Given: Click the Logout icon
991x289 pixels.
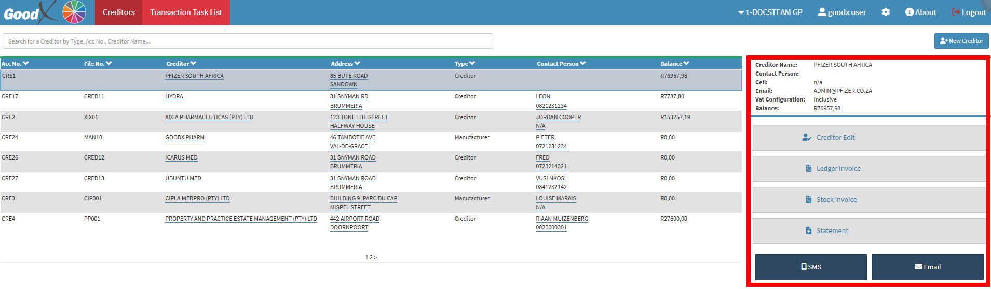Looking at the screenshot, I should click(955, 12).
